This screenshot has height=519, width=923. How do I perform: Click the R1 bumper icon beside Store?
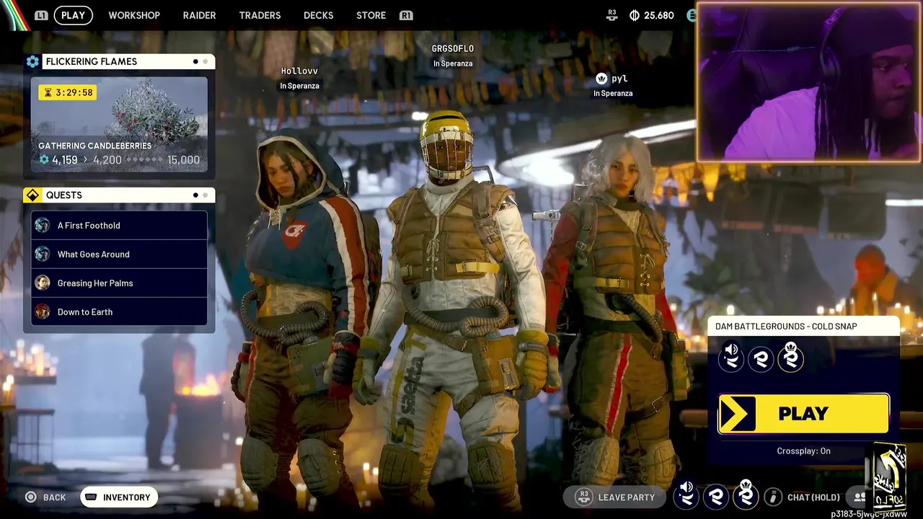tap(406, 15)
